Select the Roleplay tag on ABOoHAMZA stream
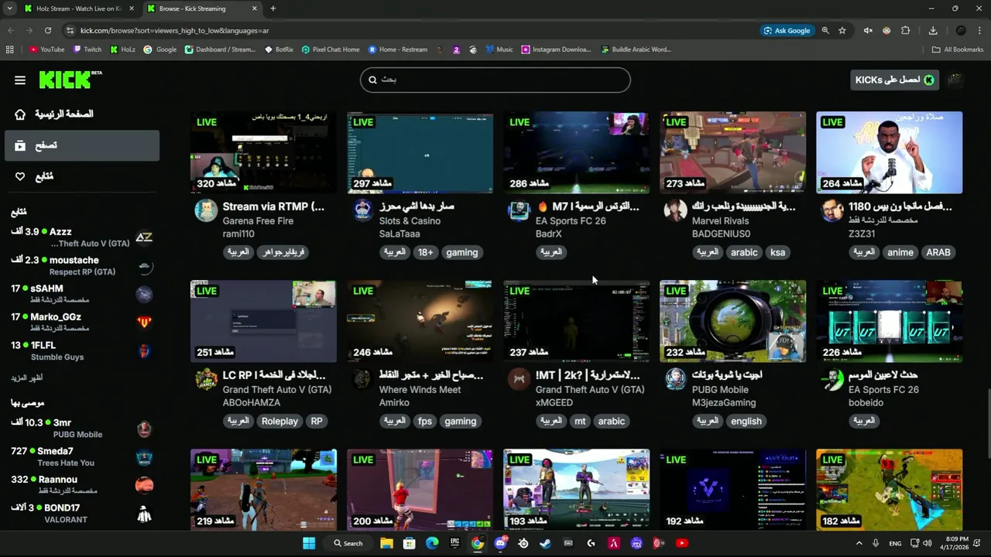991x557 pixels. coord(279,421)
